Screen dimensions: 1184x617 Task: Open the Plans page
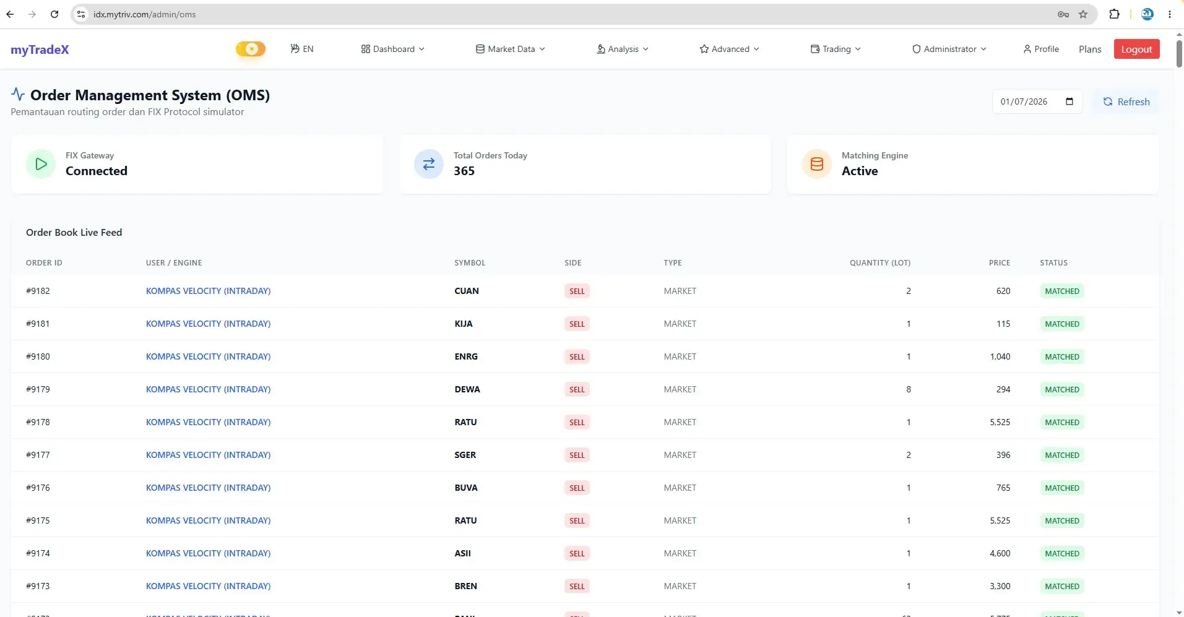[x=1090, y=49]
